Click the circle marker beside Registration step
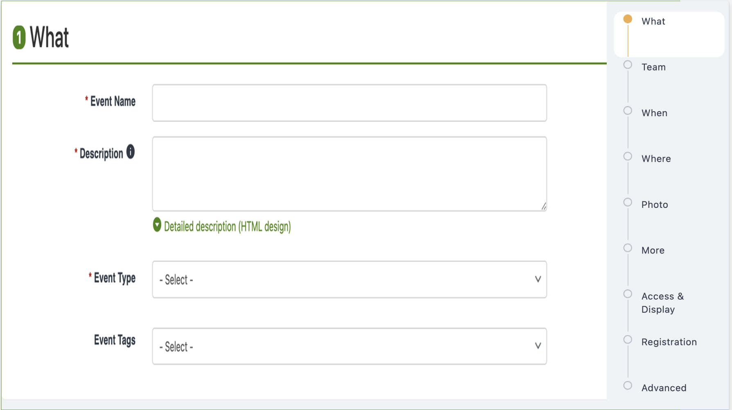Screen dimensions: 732x410 pyautogui.click(x=628, y=339)
